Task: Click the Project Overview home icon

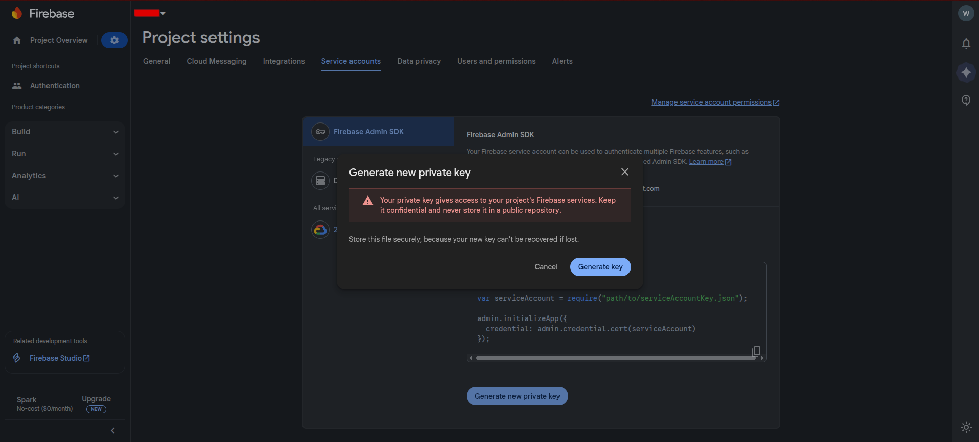Action: click(x=17, y=40)
